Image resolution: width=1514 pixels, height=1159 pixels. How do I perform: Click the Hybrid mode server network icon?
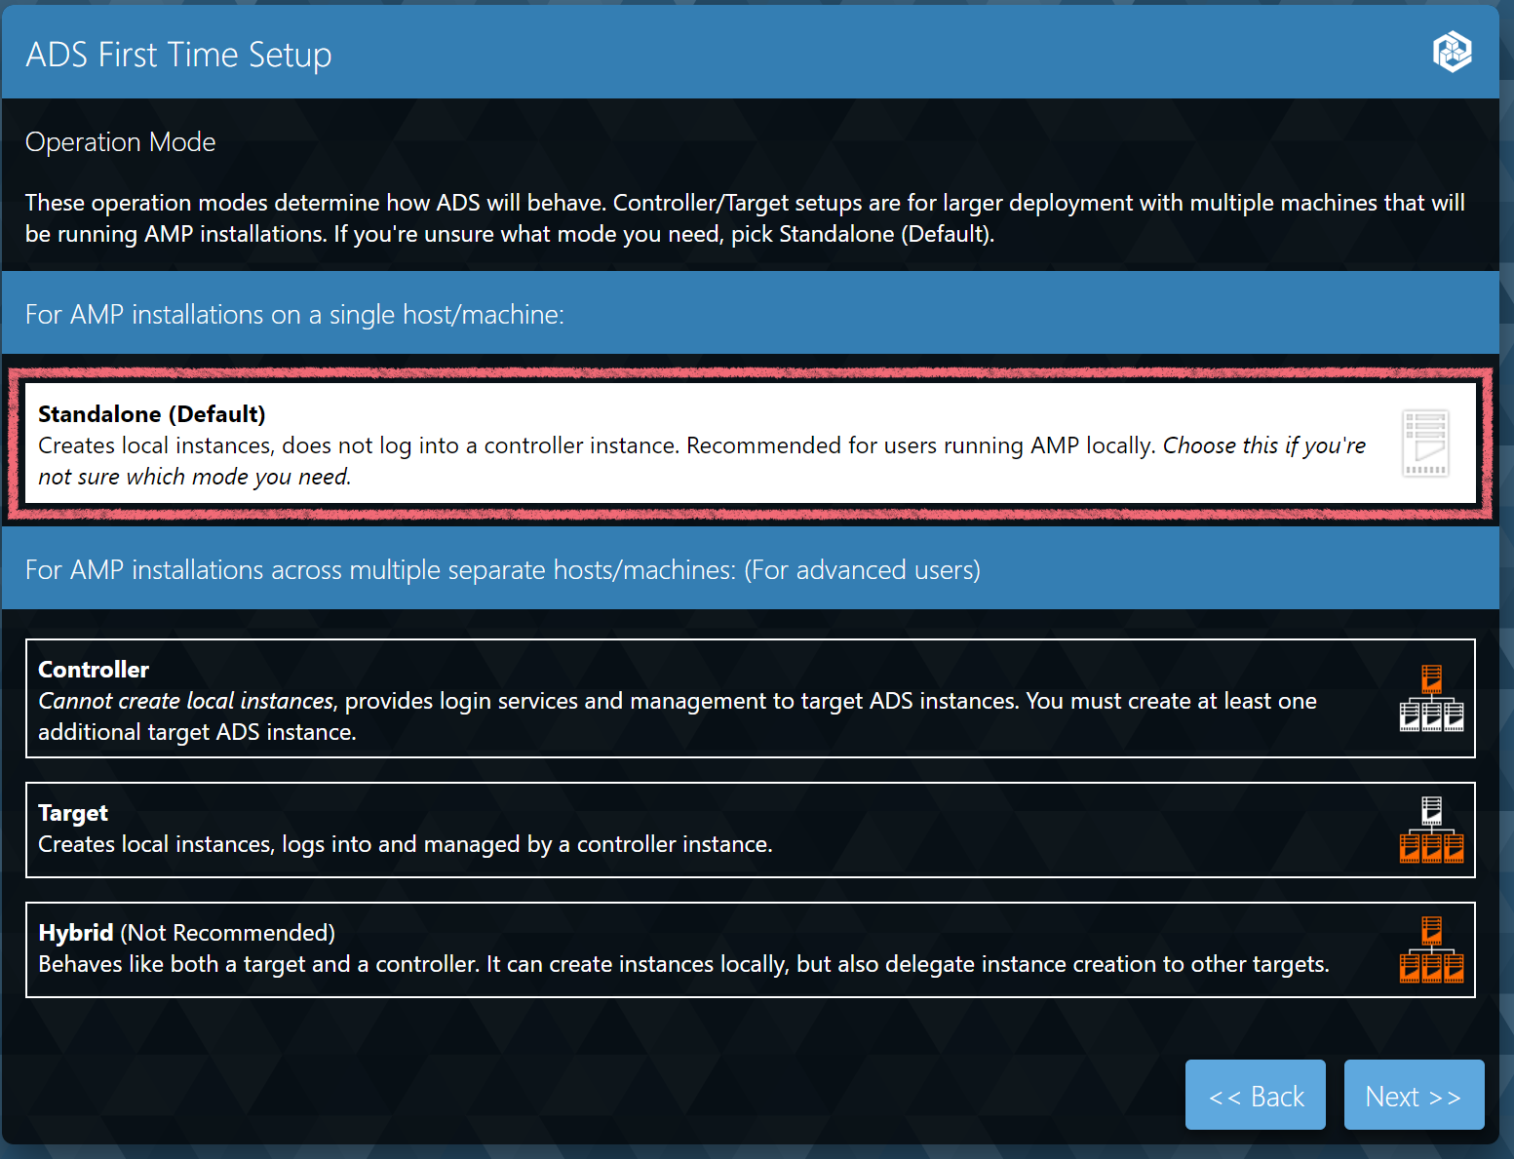click(x=1431, y=949)
